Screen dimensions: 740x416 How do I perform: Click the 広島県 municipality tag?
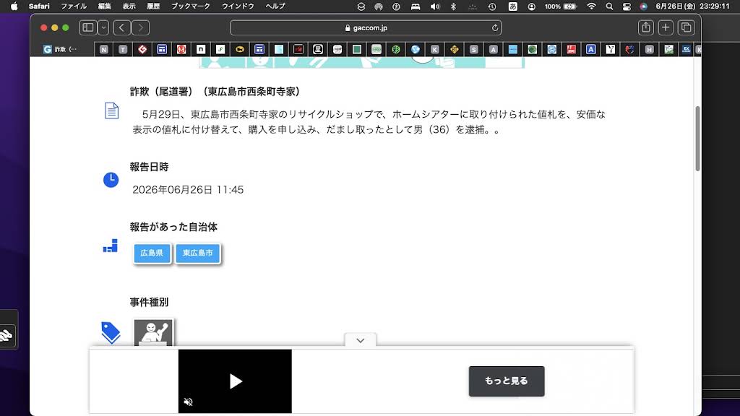[152, 253]
